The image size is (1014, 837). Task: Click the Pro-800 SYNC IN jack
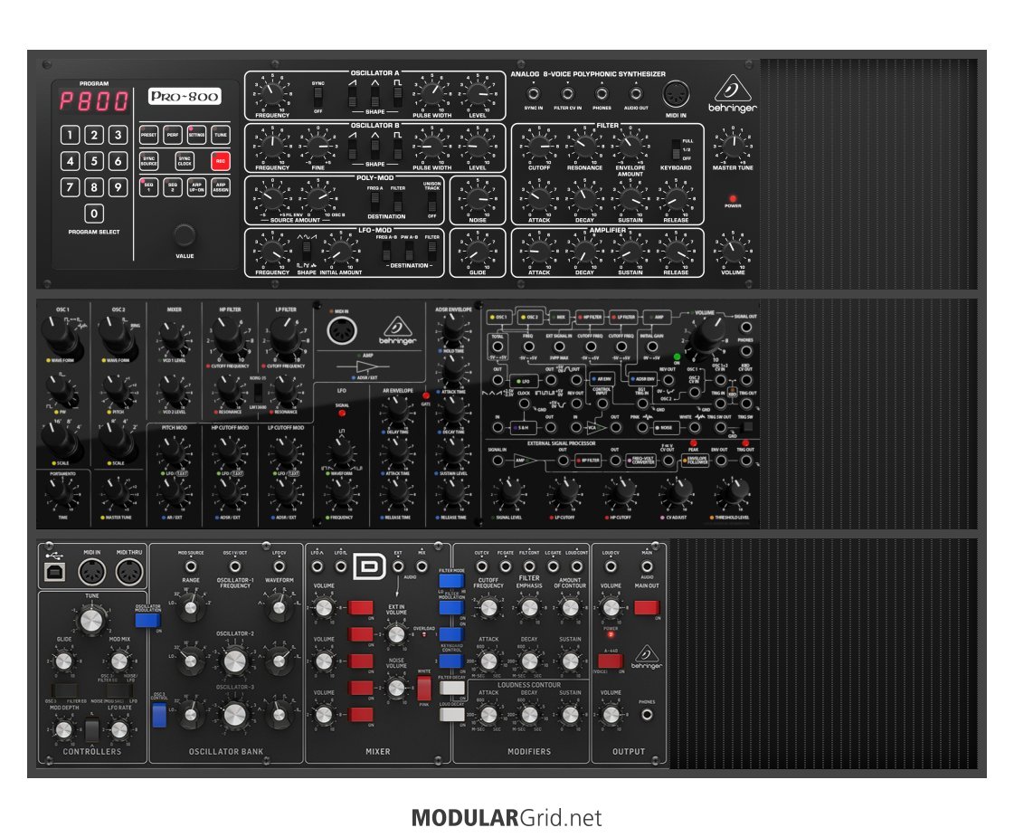point(534,94)
